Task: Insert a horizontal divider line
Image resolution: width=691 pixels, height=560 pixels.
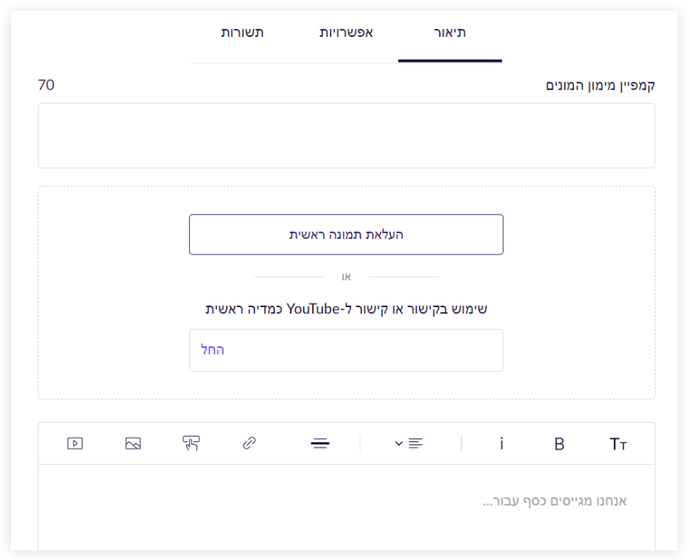Action: click(x=320, y=444)
